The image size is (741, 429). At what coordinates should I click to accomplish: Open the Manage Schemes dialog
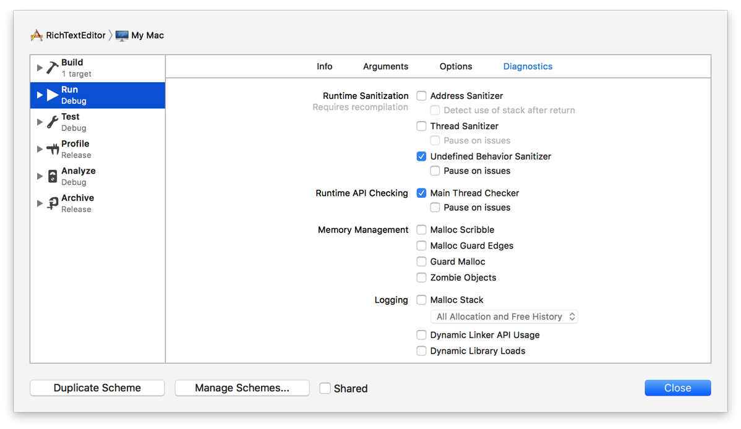coord(242,388)
